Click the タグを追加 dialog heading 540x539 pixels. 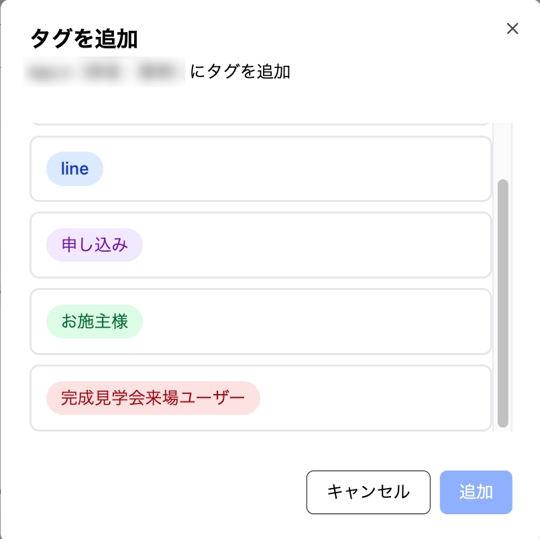[x=84, y=39]
